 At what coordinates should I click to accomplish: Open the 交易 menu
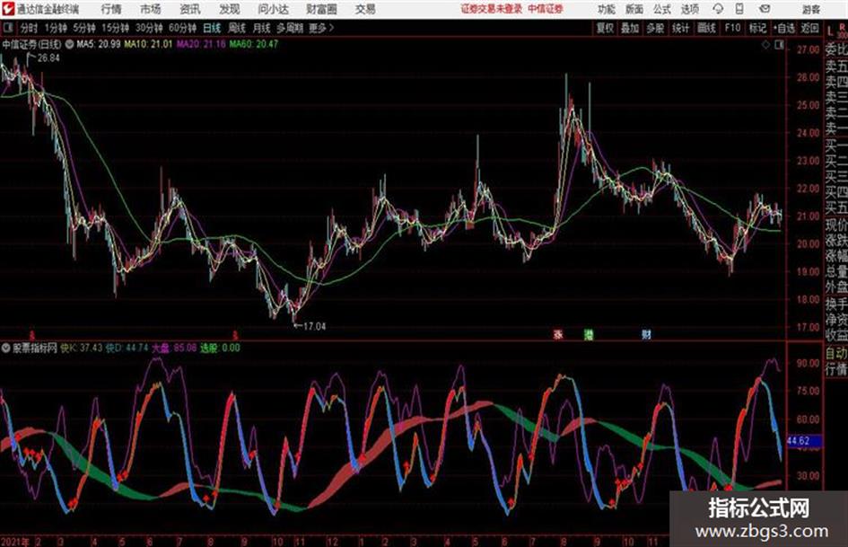click(x=365, y=9)
